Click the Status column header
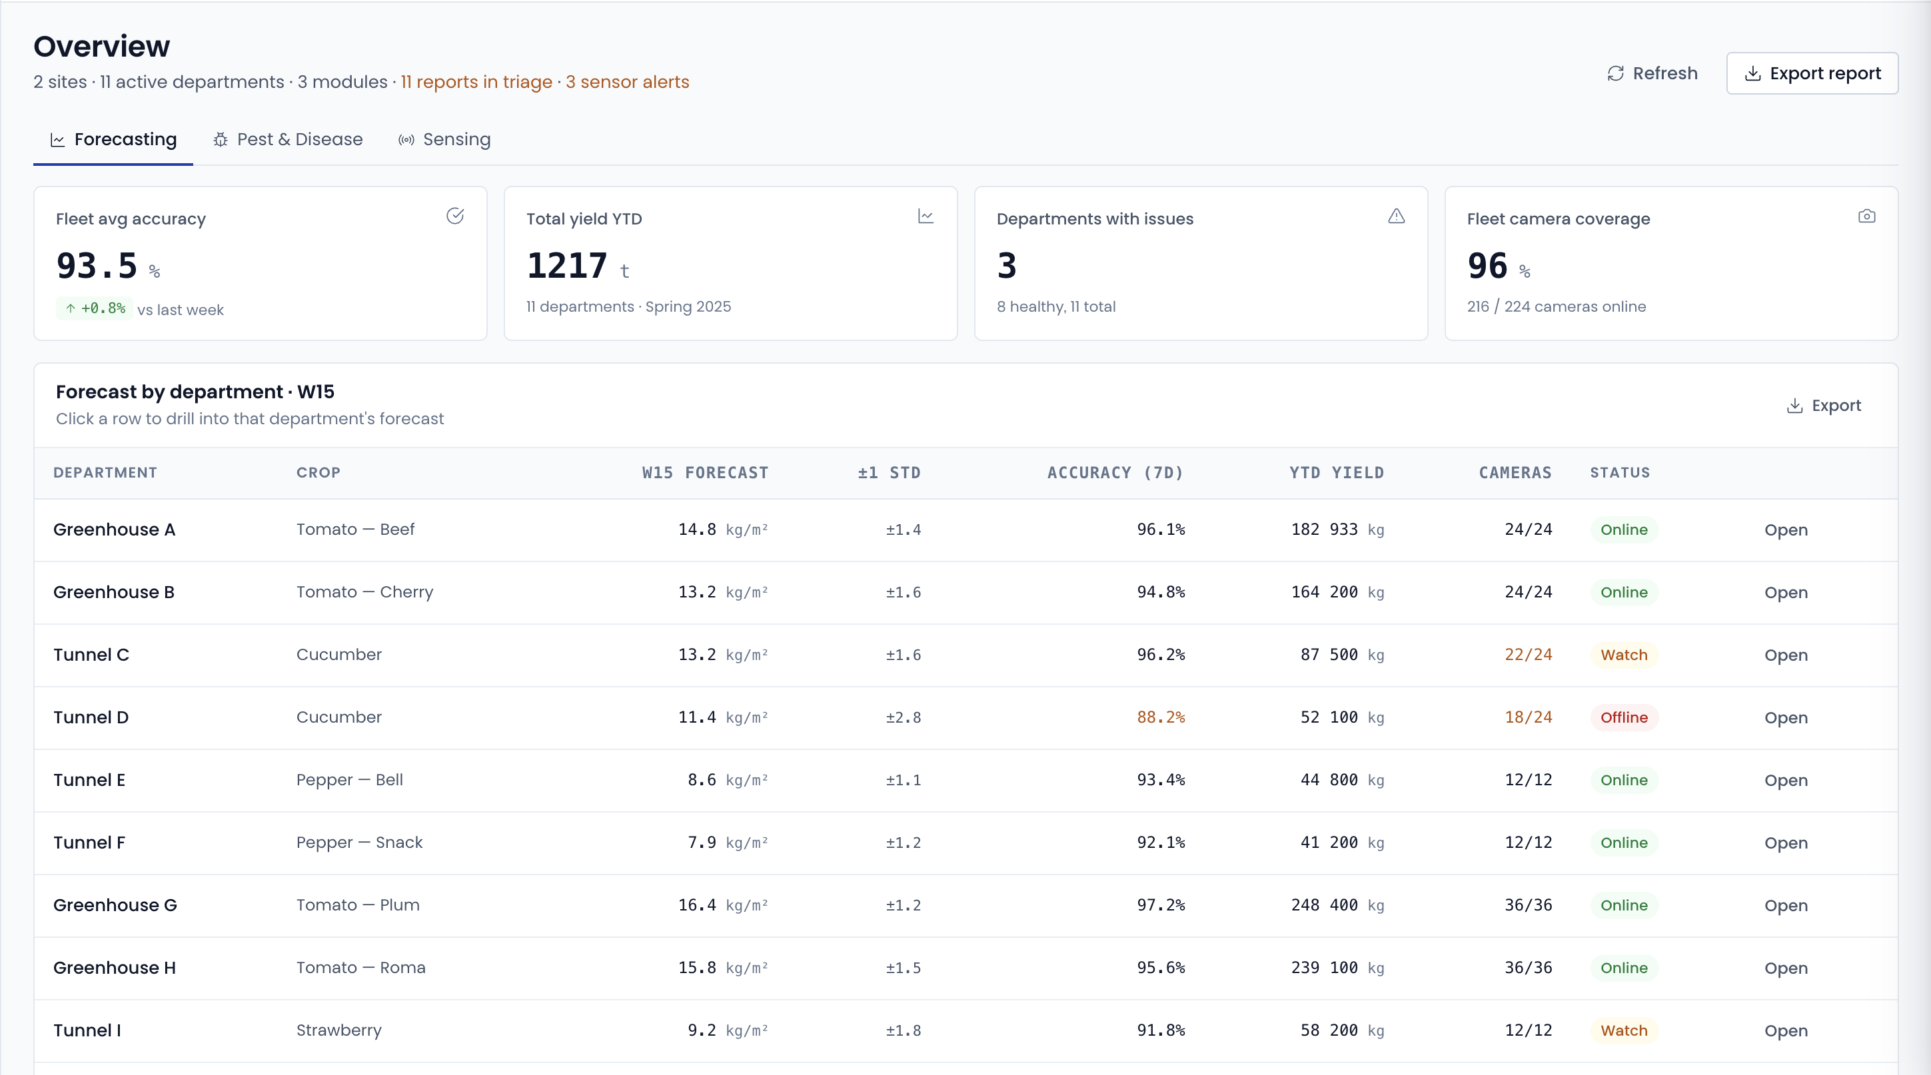The image size is (1931, 1075). pos(1620,473)
